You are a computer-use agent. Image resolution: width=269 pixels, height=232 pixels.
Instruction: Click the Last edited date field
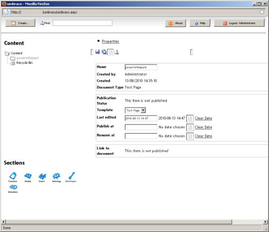pyautogui.click(x=141, y=118)
